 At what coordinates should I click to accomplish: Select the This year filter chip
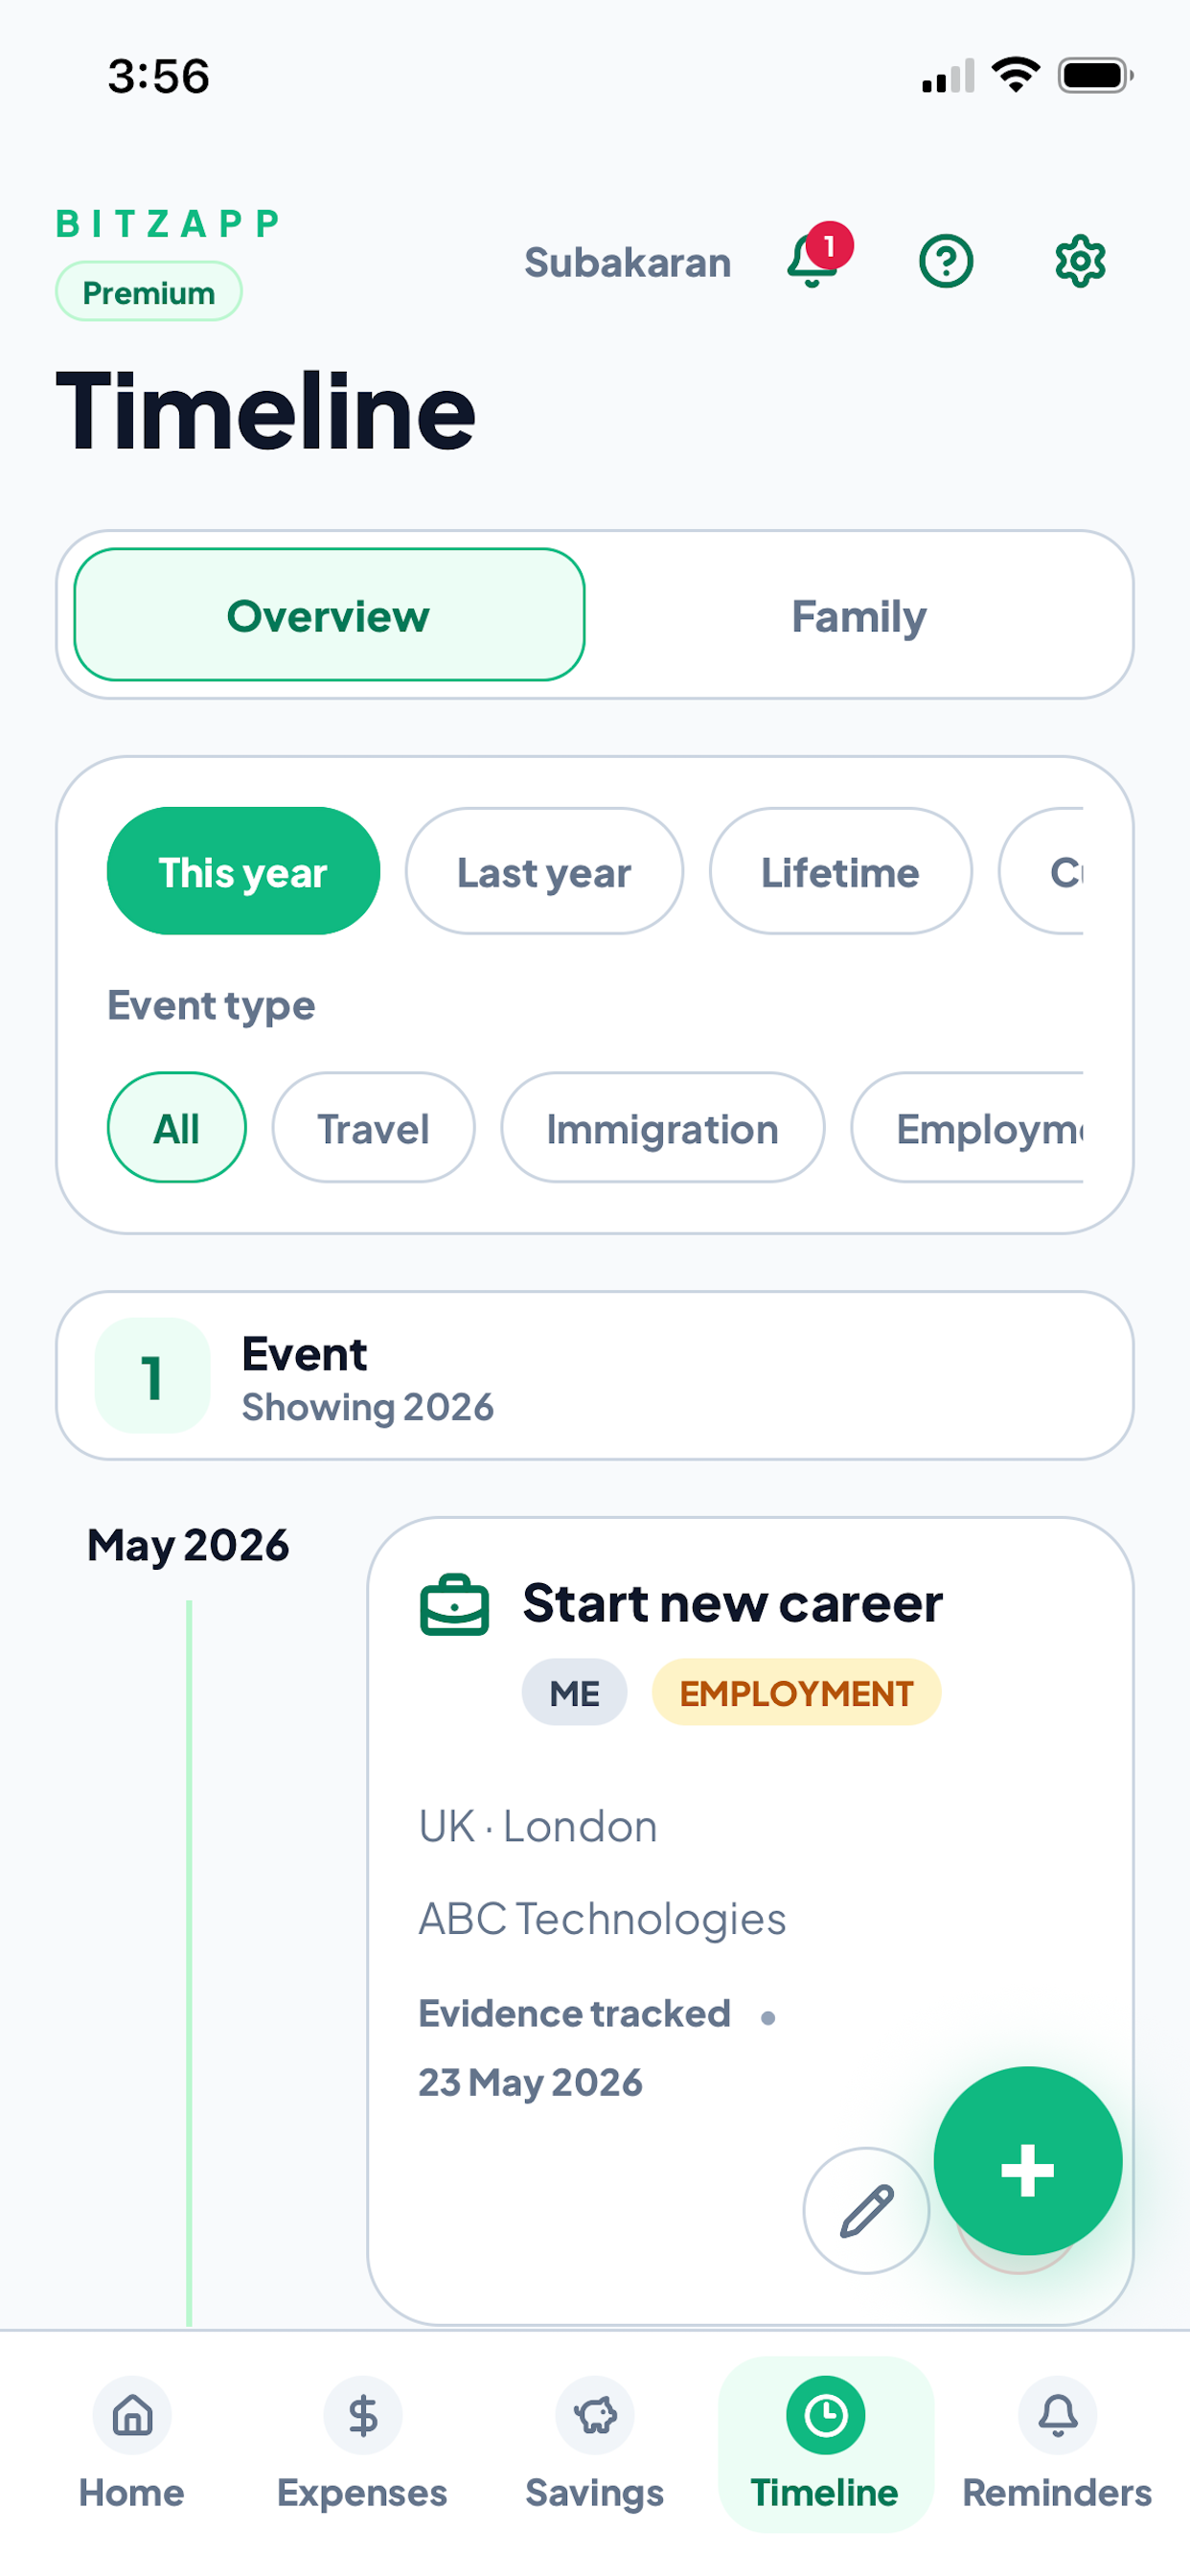coord(243,871)
